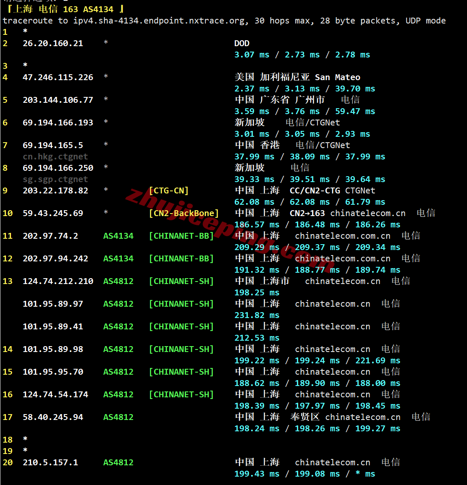Click the [CTG-CN] tag
This screenshot has width=467, height=485.
click(169, 190)
